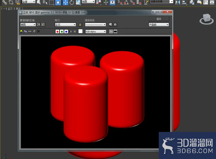The image size is (216, 159).
Task: Select the Link tool in main toolbar
Action: (5, 2)
